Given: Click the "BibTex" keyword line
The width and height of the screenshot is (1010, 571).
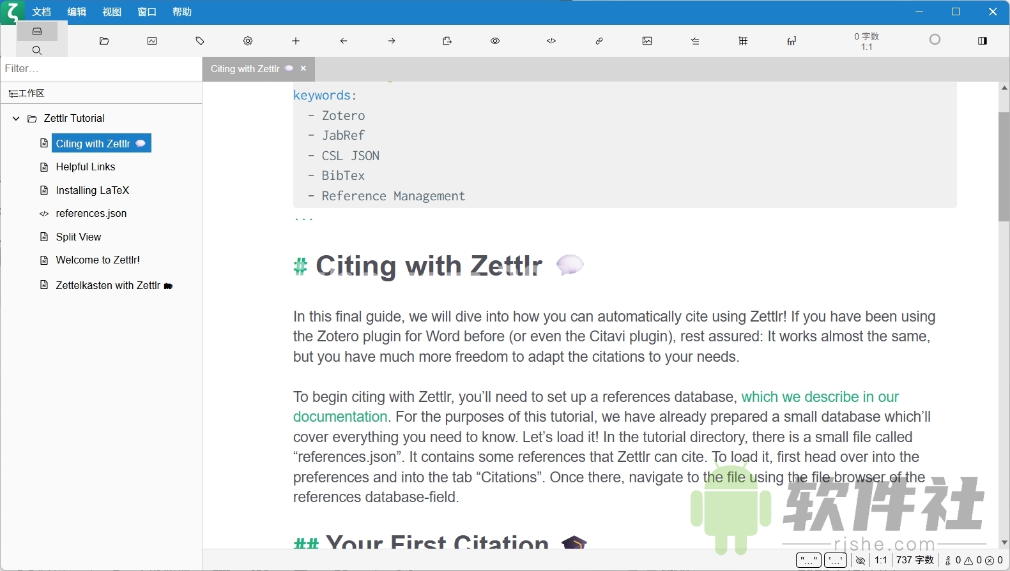Looking at the screenshot, I should click(344, 175).
